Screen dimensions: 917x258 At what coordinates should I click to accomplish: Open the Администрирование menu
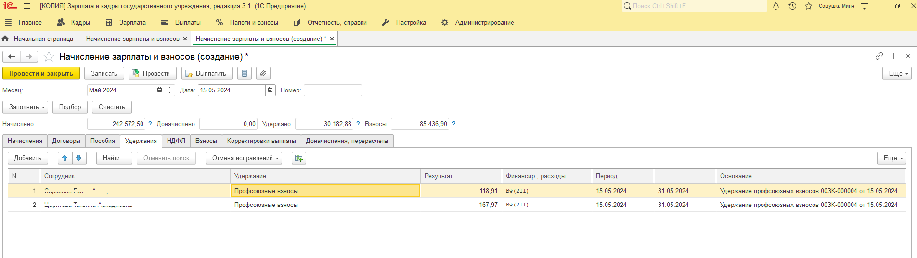pyautogui.click(x=478, y=22)
